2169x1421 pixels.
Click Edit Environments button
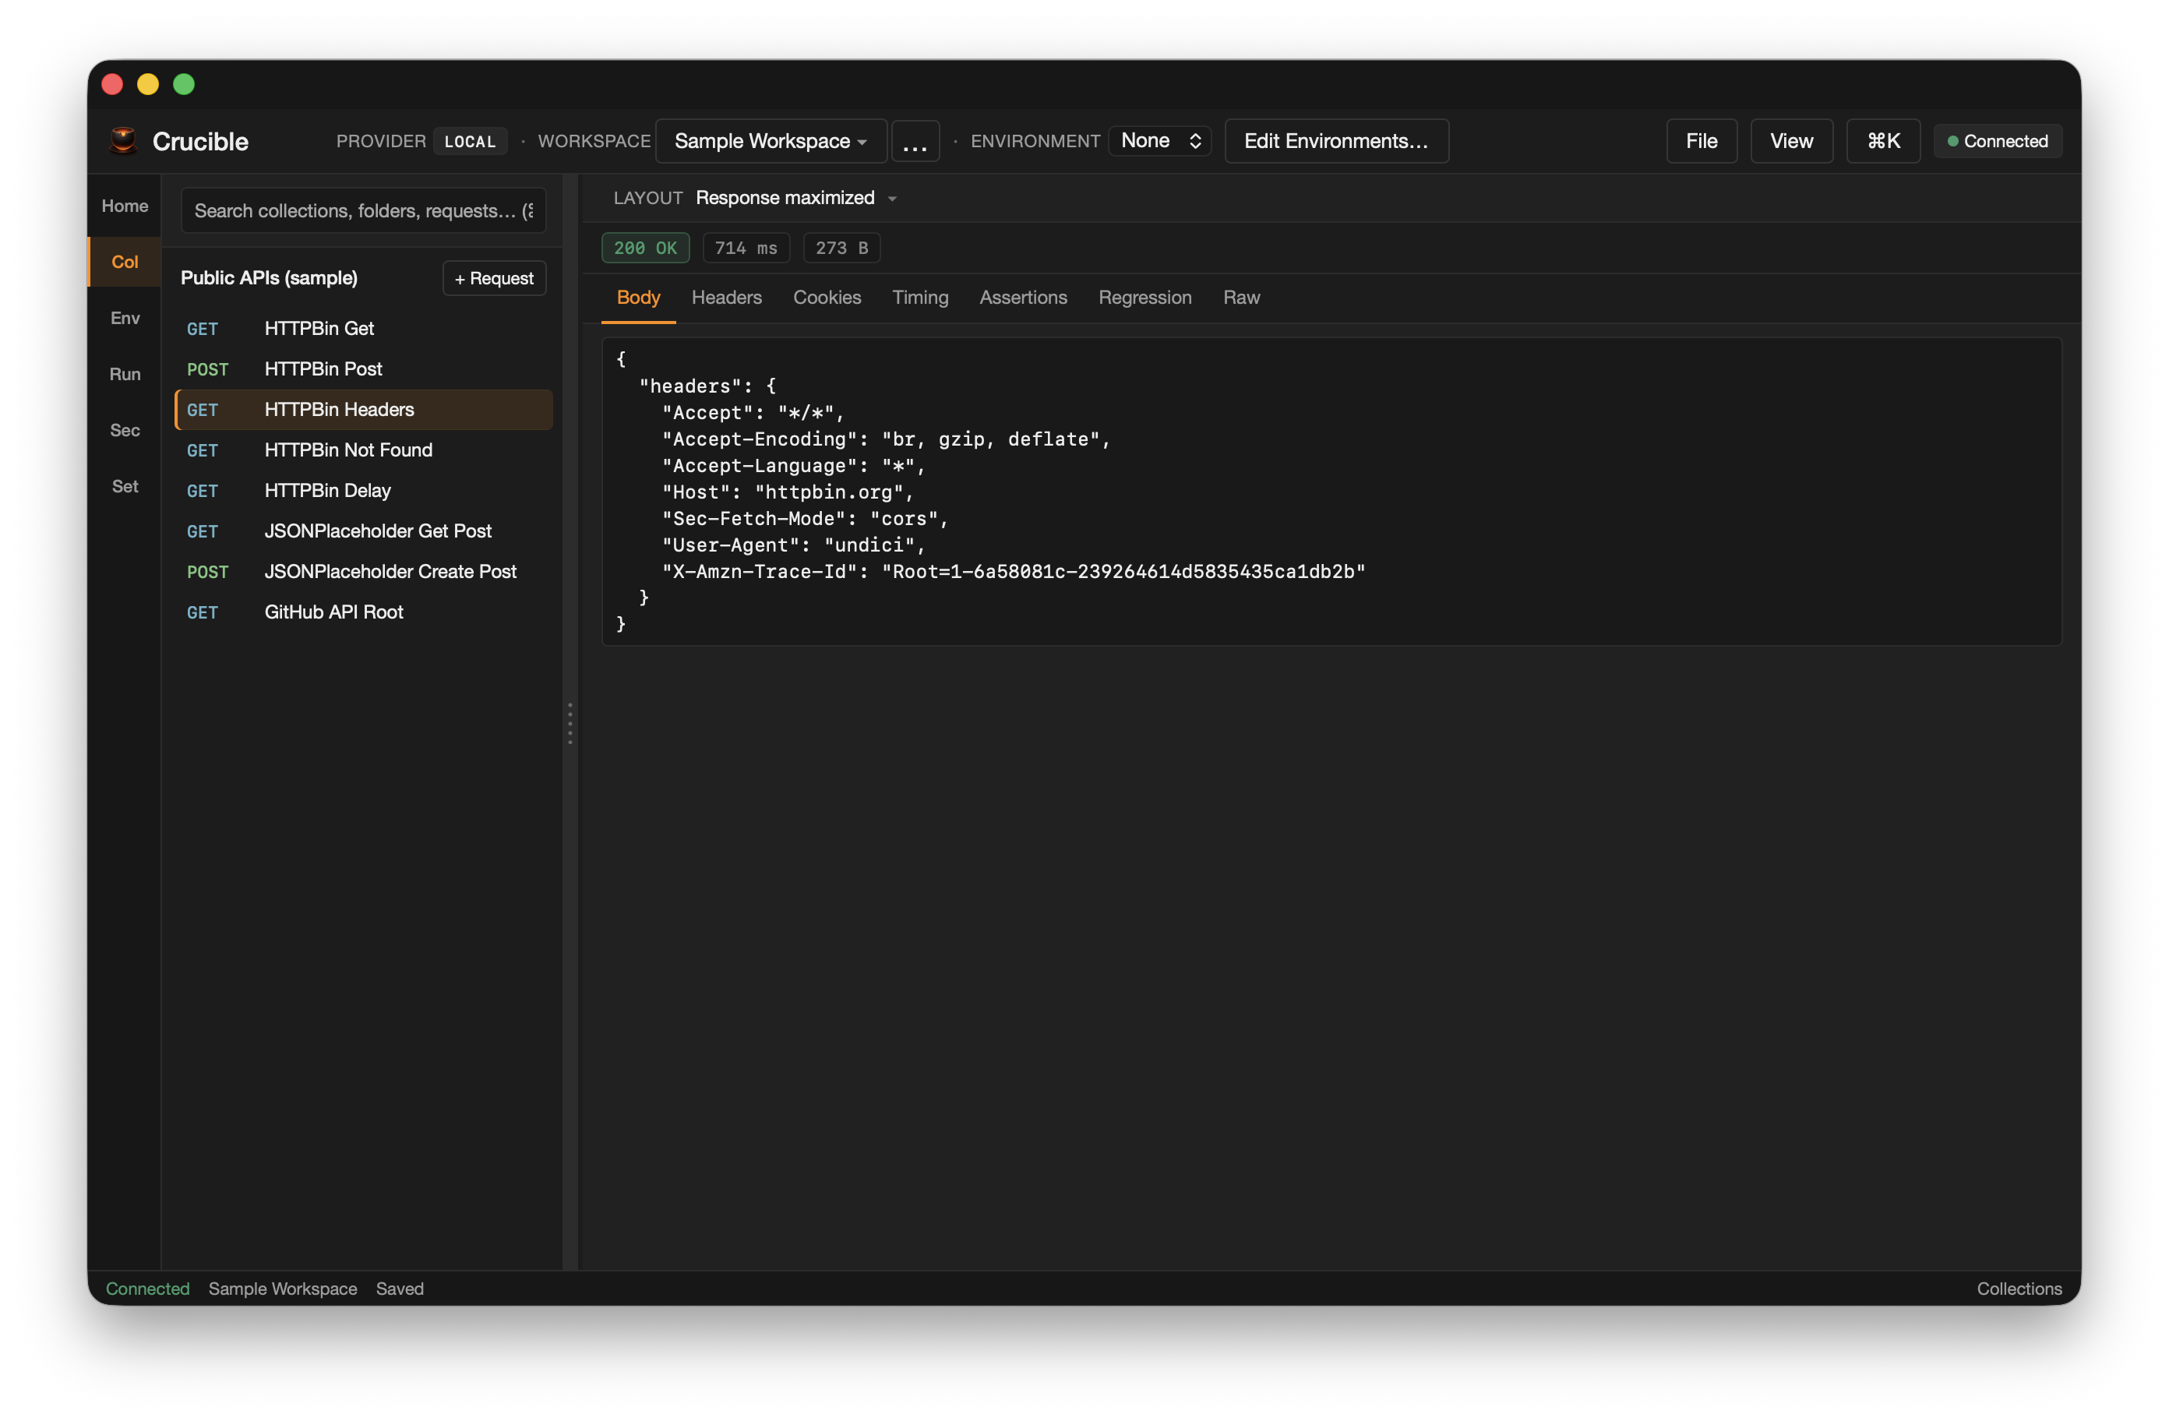(1336, 141)
